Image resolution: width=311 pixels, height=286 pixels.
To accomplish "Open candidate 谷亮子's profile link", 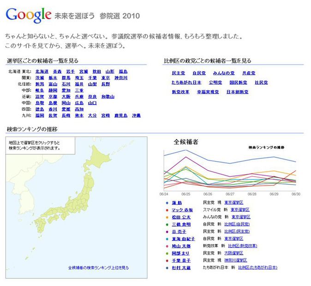I will tap(179, 232).
